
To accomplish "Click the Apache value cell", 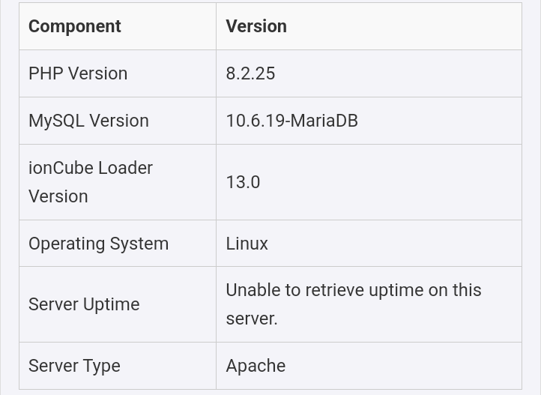I will (x=256, y=366).
